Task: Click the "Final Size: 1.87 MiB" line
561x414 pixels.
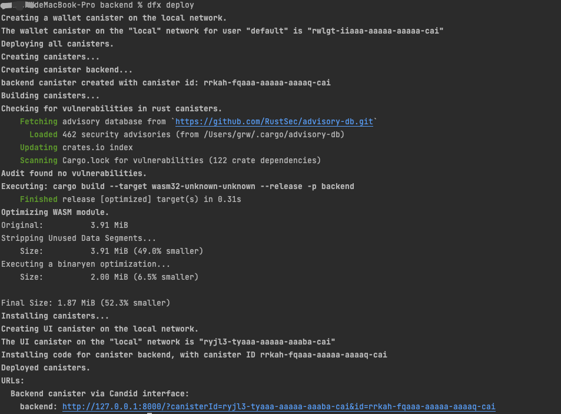Action: point(85,303)
